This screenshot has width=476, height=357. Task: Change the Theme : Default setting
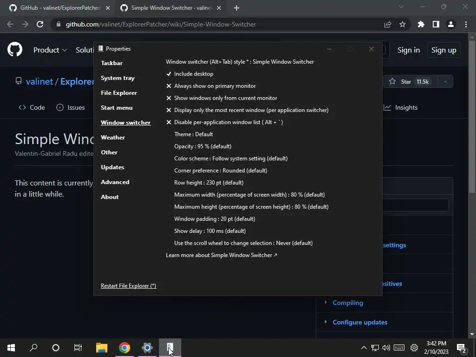point(193,134)
